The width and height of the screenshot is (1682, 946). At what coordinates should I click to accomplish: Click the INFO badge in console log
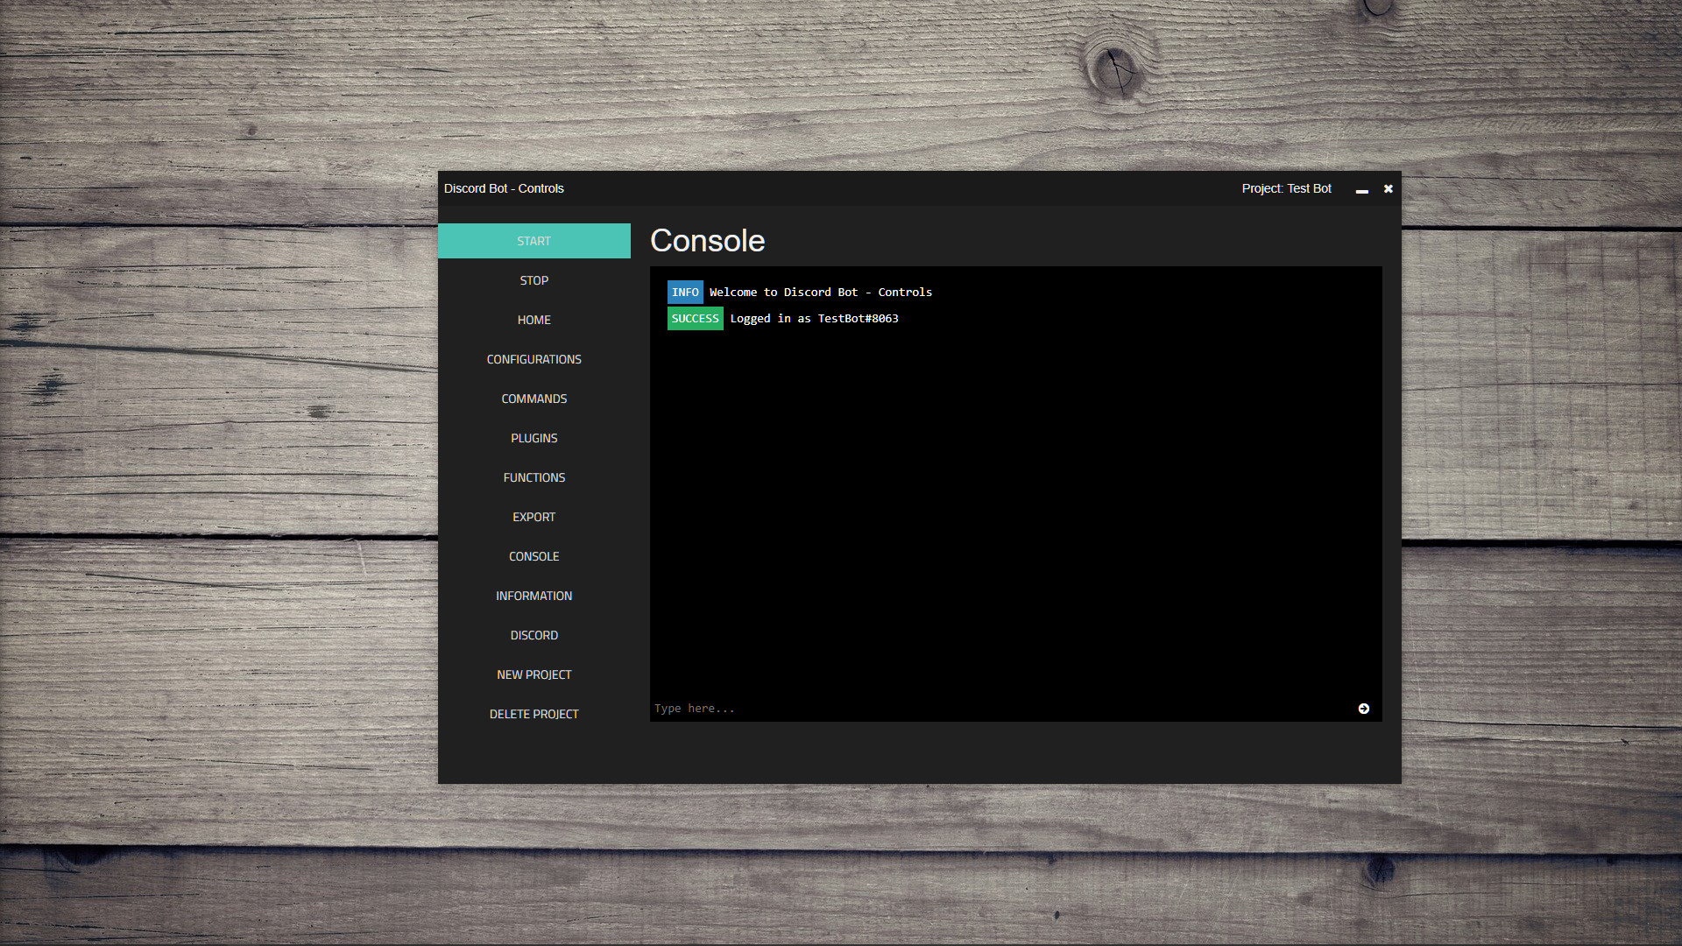pyautogui.click(x=685, y=293)
